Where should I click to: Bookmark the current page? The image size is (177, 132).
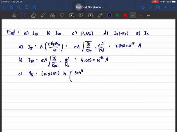[27, 7]
